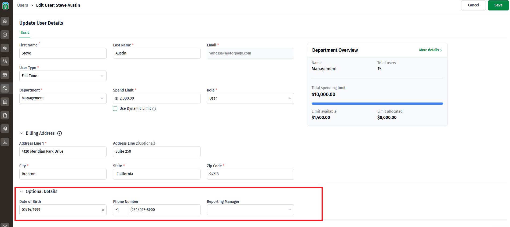Screen dimensions: 510x227
Task: Open the building sidebar icon
Action: click(5, 102)
